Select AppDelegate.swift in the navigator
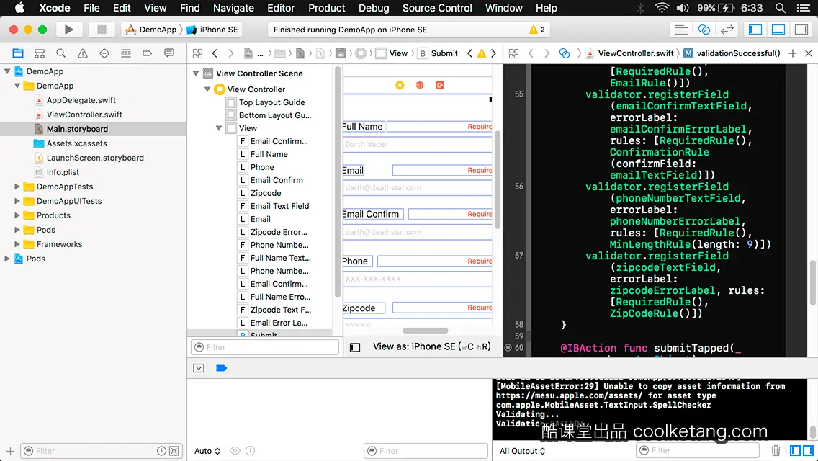Viewport: 818px width, 461px height. [x=81, y=100]
